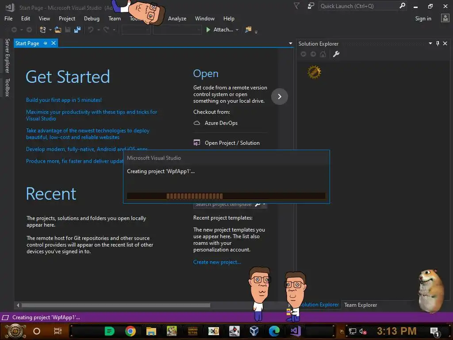Open the File menu
Screen dimensions: 453x340
tap(8, 19)
